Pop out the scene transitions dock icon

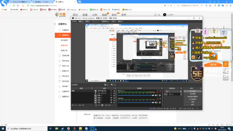pos(181,88)
